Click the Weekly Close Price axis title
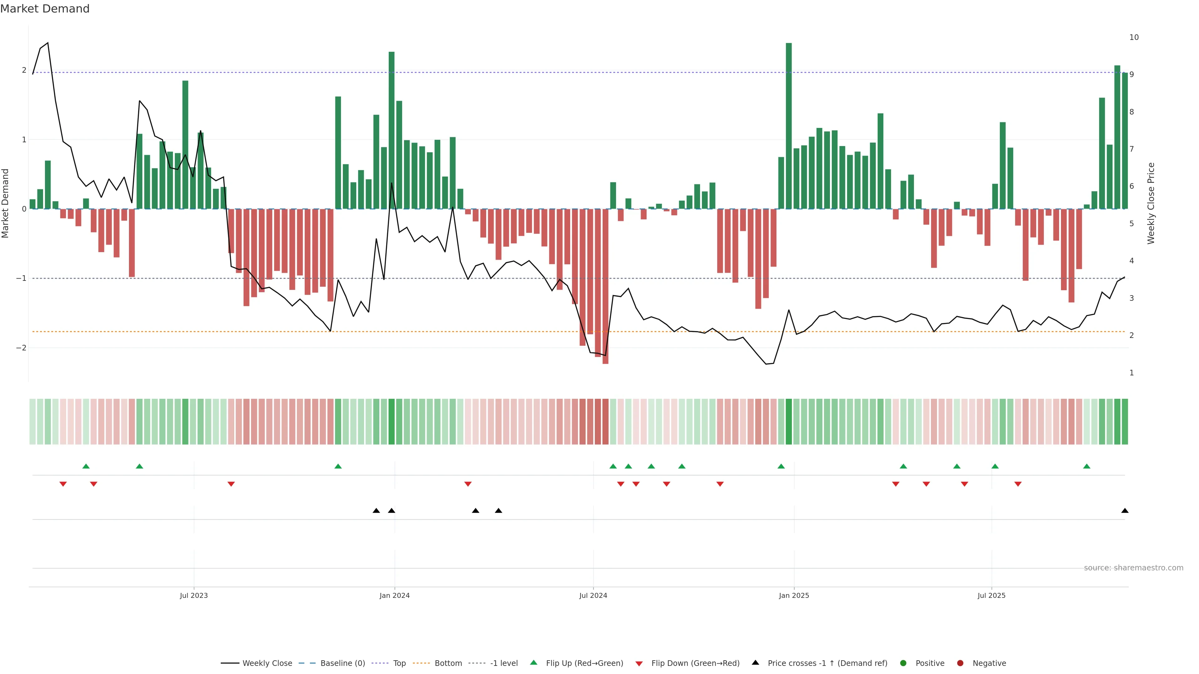The width and height of the screenshot is (1199, 674). click(1151, 203)
